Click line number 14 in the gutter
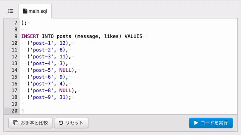Screen dimensions: 241x135 coord(14,70)
